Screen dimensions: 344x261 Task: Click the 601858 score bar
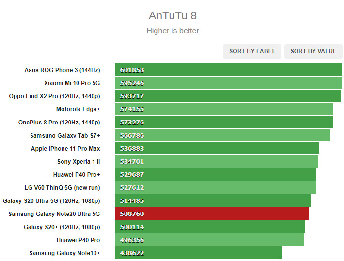pyautogui.click(x=228, y=70)
